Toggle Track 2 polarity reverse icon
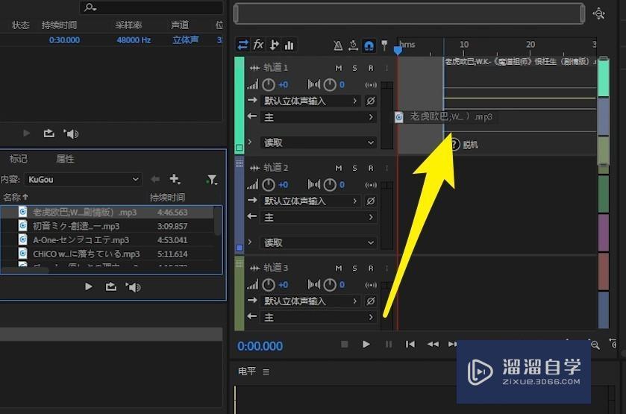The width and height of the screenshot is (626, 414). [x=371, y=201]
